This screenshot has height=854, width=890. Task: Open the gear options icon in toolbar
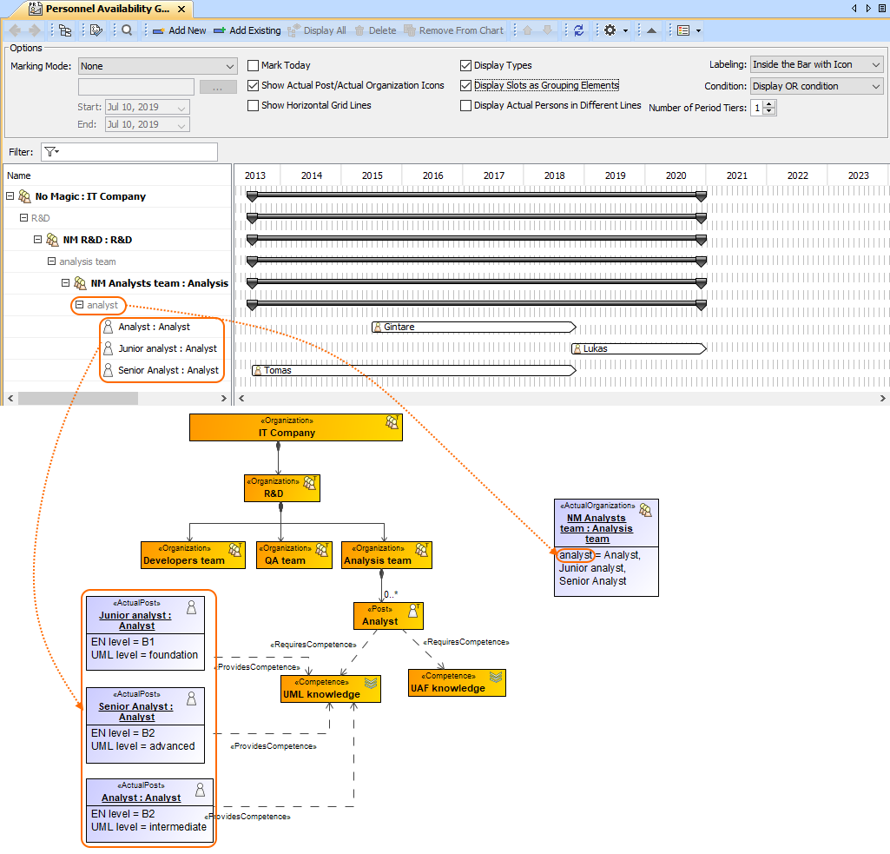(610, 30)
